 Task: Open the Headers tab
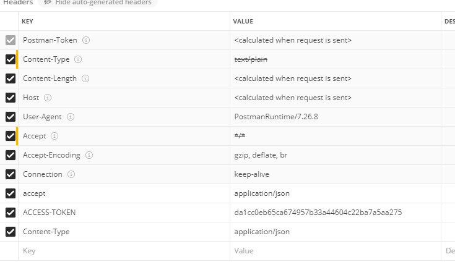[18, 2]
